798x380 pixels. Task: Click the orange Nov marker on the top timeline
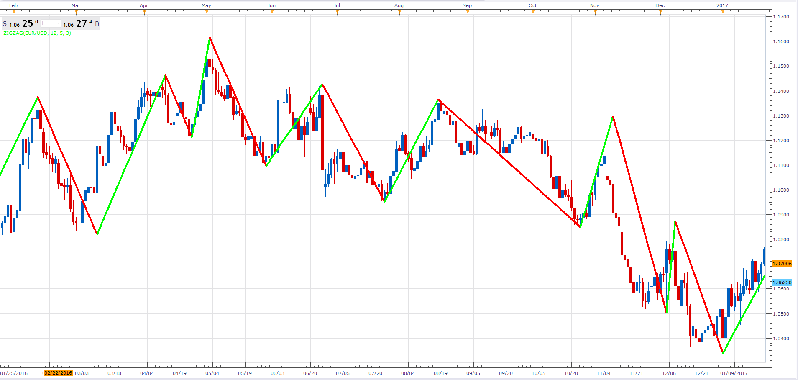(x=595, y=12)
